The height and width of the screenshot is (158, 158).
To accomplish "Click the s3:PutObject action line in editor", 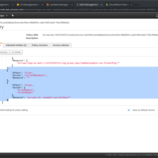I will coord(25,92).
